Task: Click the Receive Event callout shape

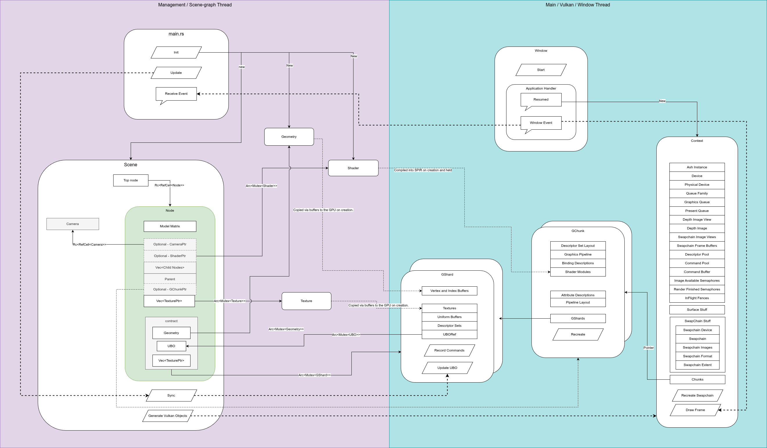Action: click(x=176, y=94)
